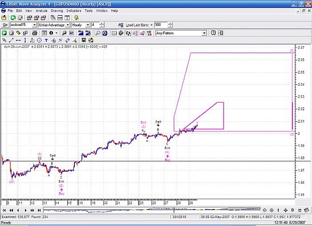This screenshot has width=312, height=226.
Task: Click the cascade windows icon
Action: [x=53, y=17]
